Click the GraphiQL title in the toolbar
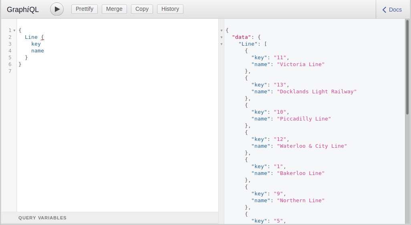Viewport: 411px width, 225px height. [x=23, y=10]
